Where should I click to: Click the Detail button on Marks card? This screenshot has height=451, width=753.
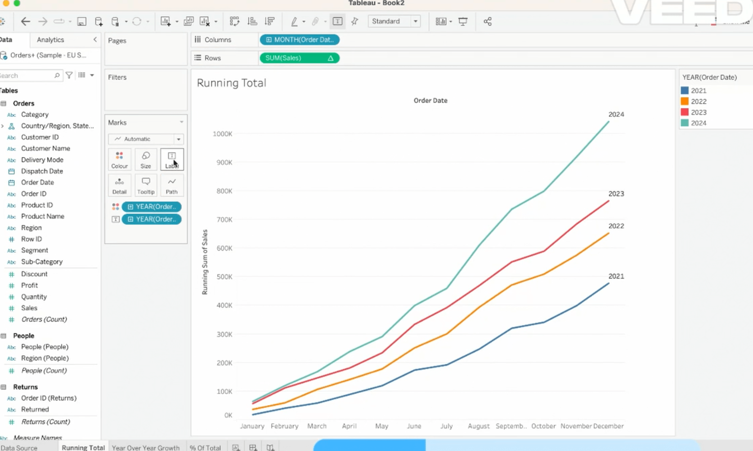(119, 186)
